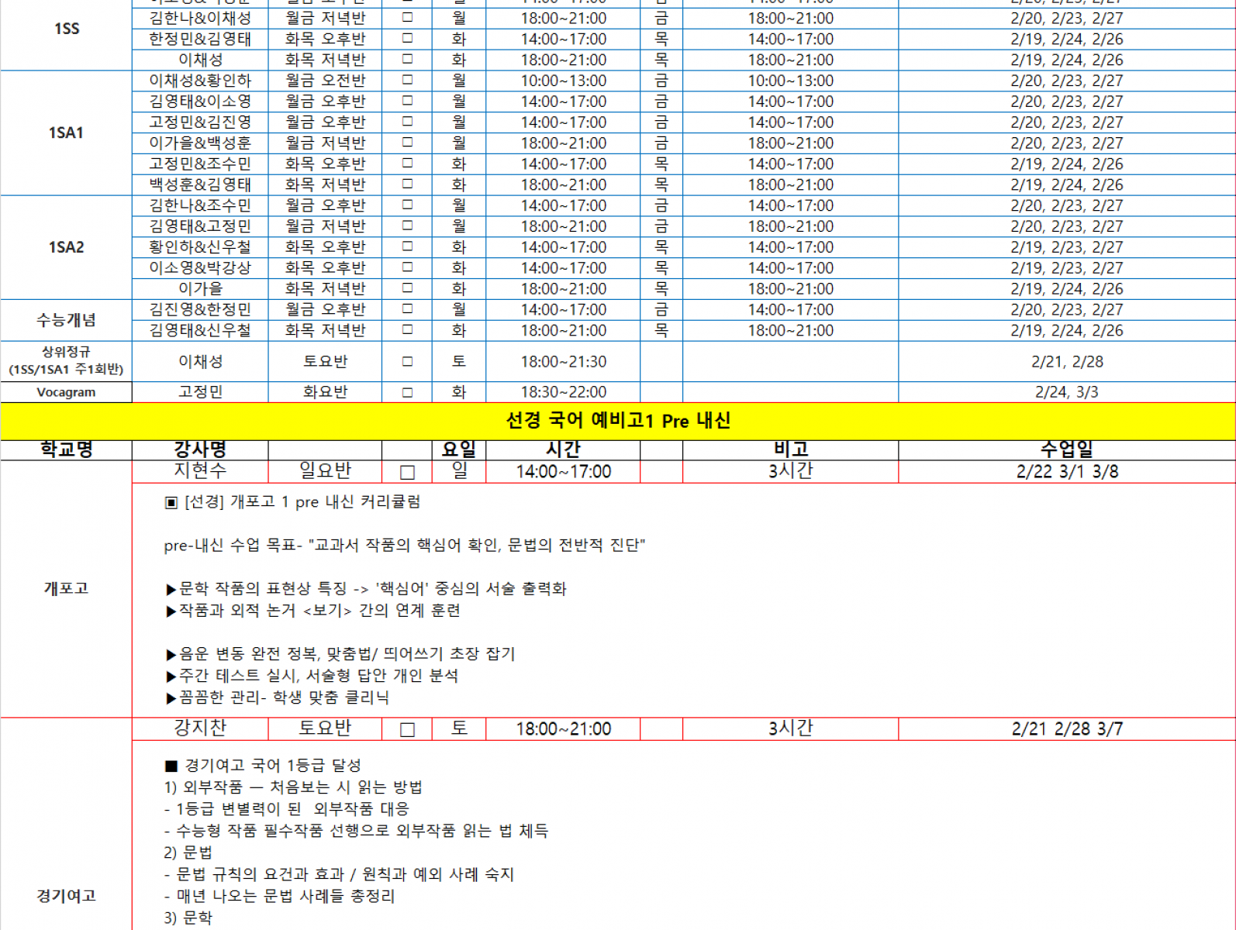Tick the 강지찬 토요반 checkbox
The width and height of the screenshot is (1236, 930).
tap(407, 729)
